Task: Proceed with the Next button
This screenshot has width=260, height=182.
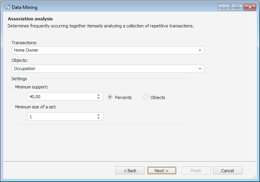Action: tap(162, 171)
